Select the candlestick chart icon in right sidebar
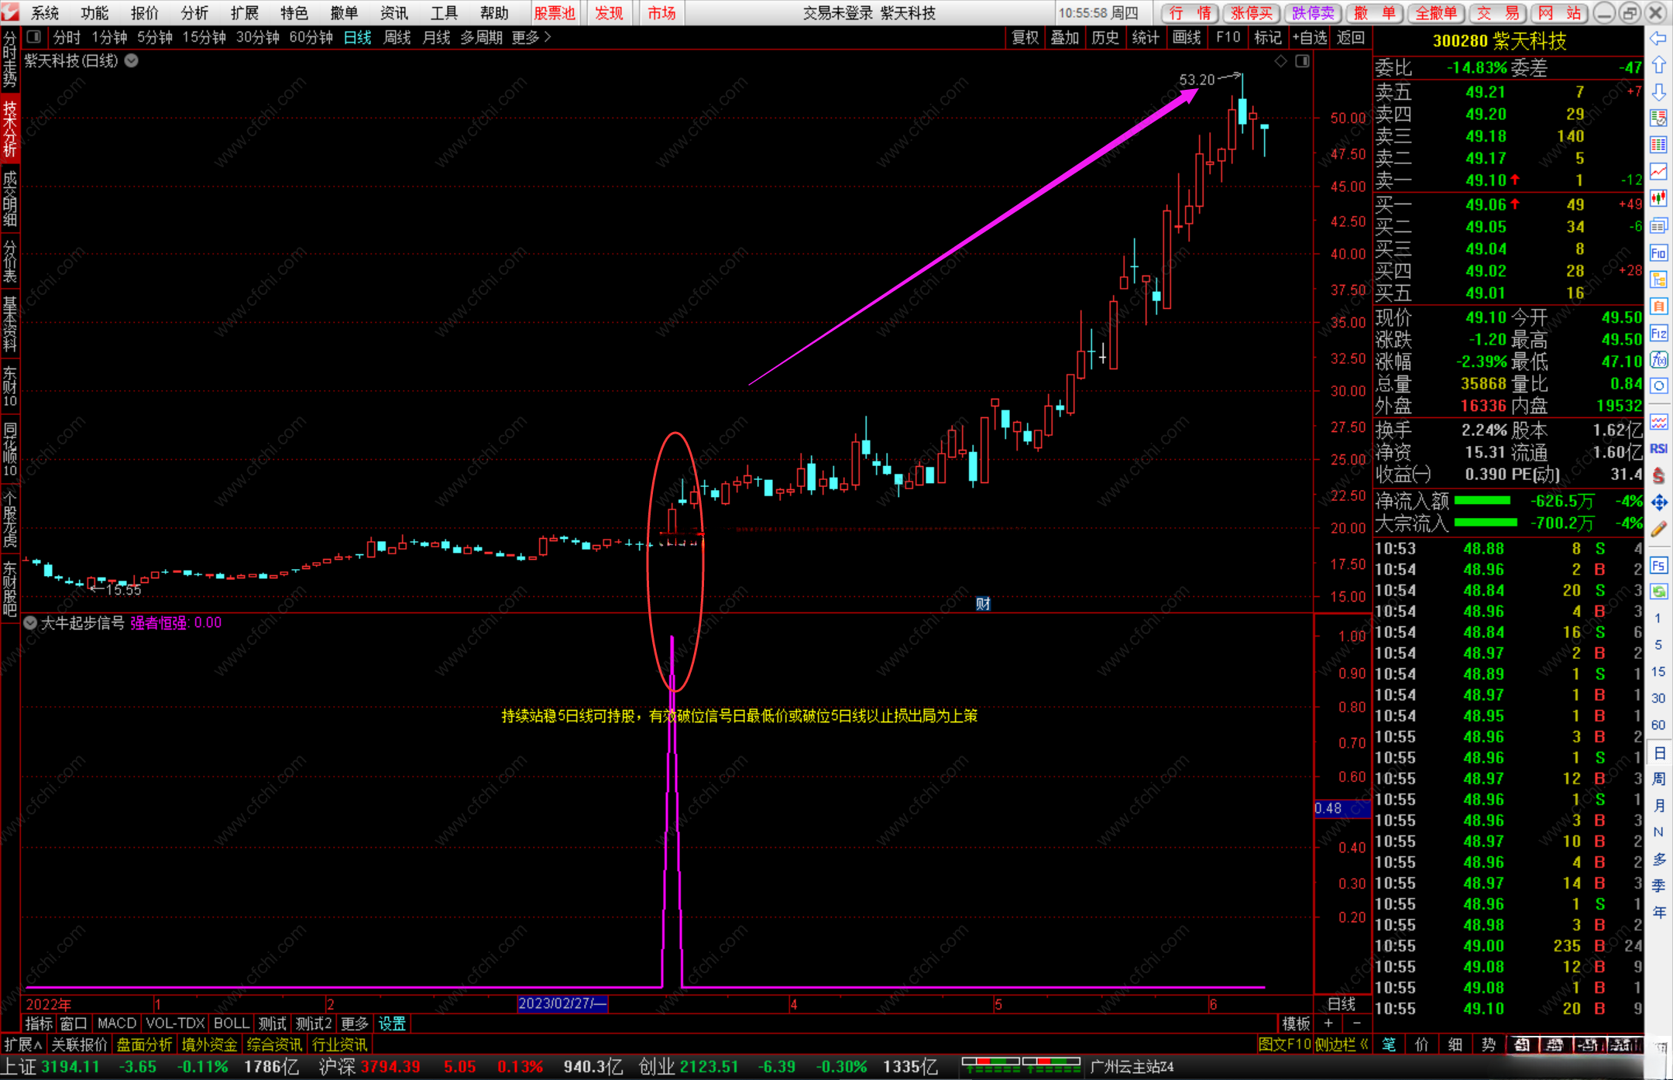This screenshot has height=1080, width=1673. coord(1658,198)
